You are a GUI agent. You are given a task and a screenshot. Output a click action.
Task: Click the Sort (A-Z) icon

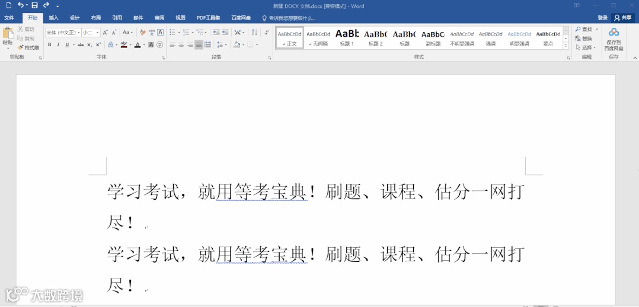[254, 32]
